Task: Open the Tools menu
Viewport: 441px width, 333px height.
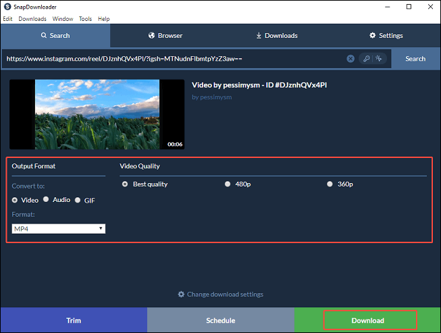Action: point(85,19)
